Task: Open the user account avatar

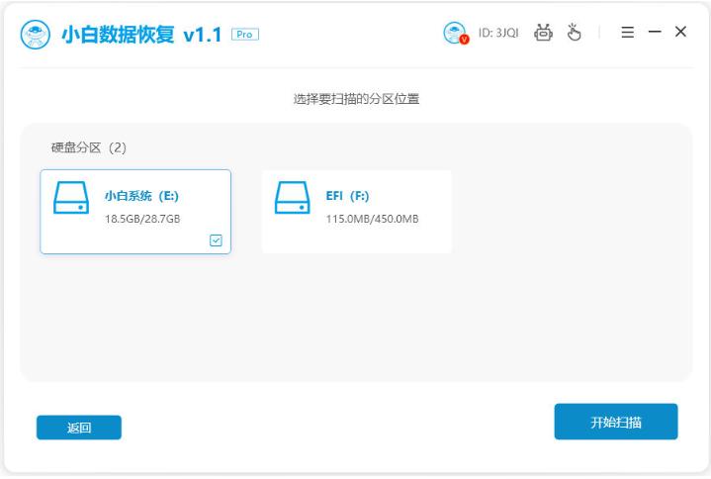Action: click(455, 33)
